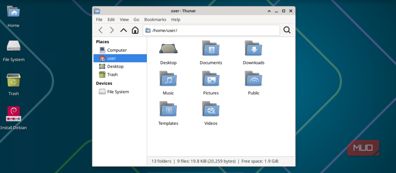Open the Bookmarks menu

point(155,20)
